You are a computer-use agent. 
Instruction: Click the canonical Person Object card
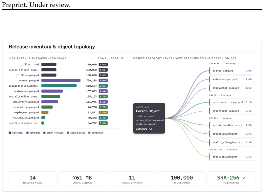coord(149,118)
